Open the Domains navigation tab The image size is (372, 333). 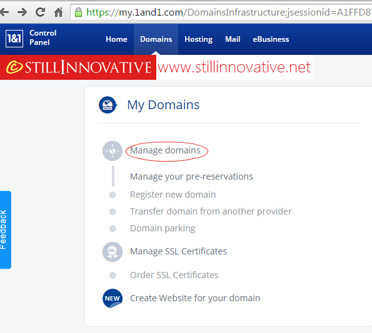coord(156,39)
